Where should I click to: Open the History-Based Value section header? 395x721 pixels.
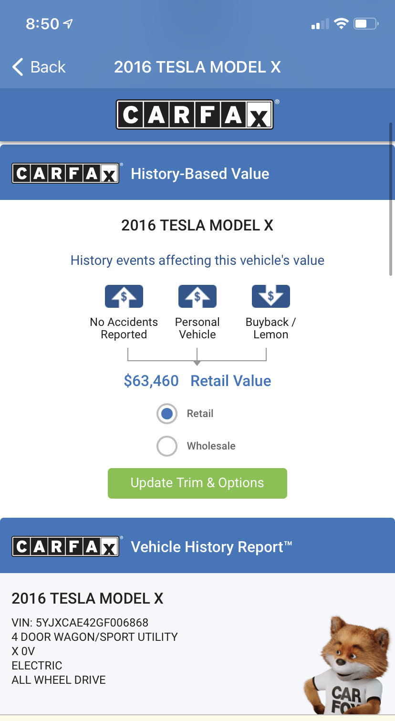200,174
